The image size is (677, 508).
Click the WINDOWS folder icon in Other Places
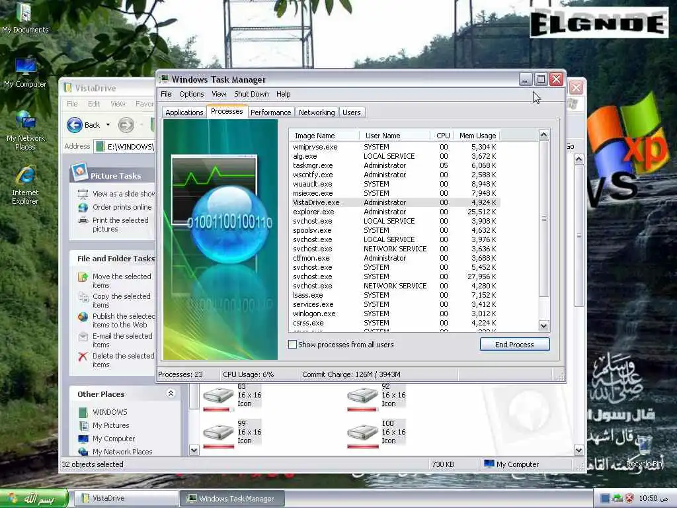click(x=83, y=412)
